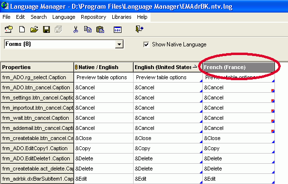Click Native &Cancel cell in frm_ADO.btn_cancel row

(104, 87)
